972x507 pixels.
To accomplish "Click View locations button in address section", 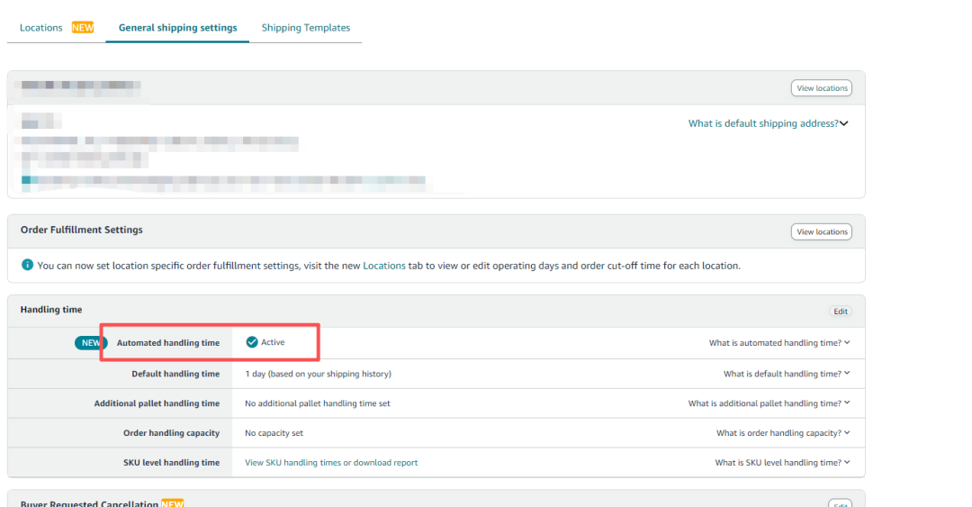I will coord(822,88).
